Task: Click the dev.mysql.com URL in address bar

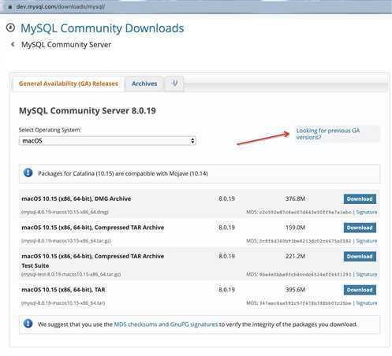Action: [60, 7]
